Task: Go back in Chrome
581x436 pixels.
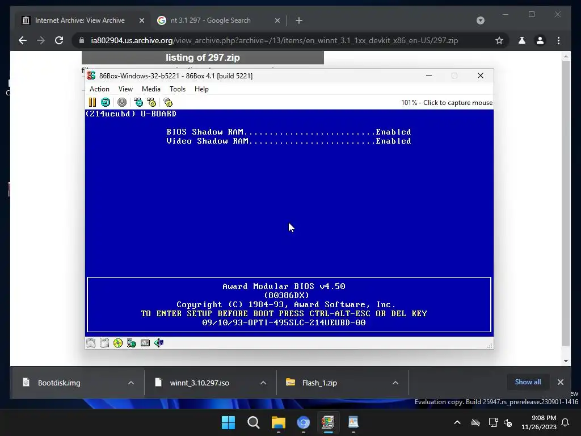Action: click(23, 40)
